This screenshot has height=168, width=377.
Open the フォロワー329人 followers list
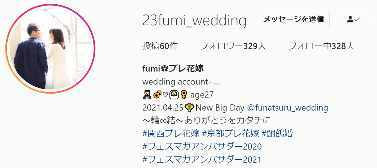233,46
